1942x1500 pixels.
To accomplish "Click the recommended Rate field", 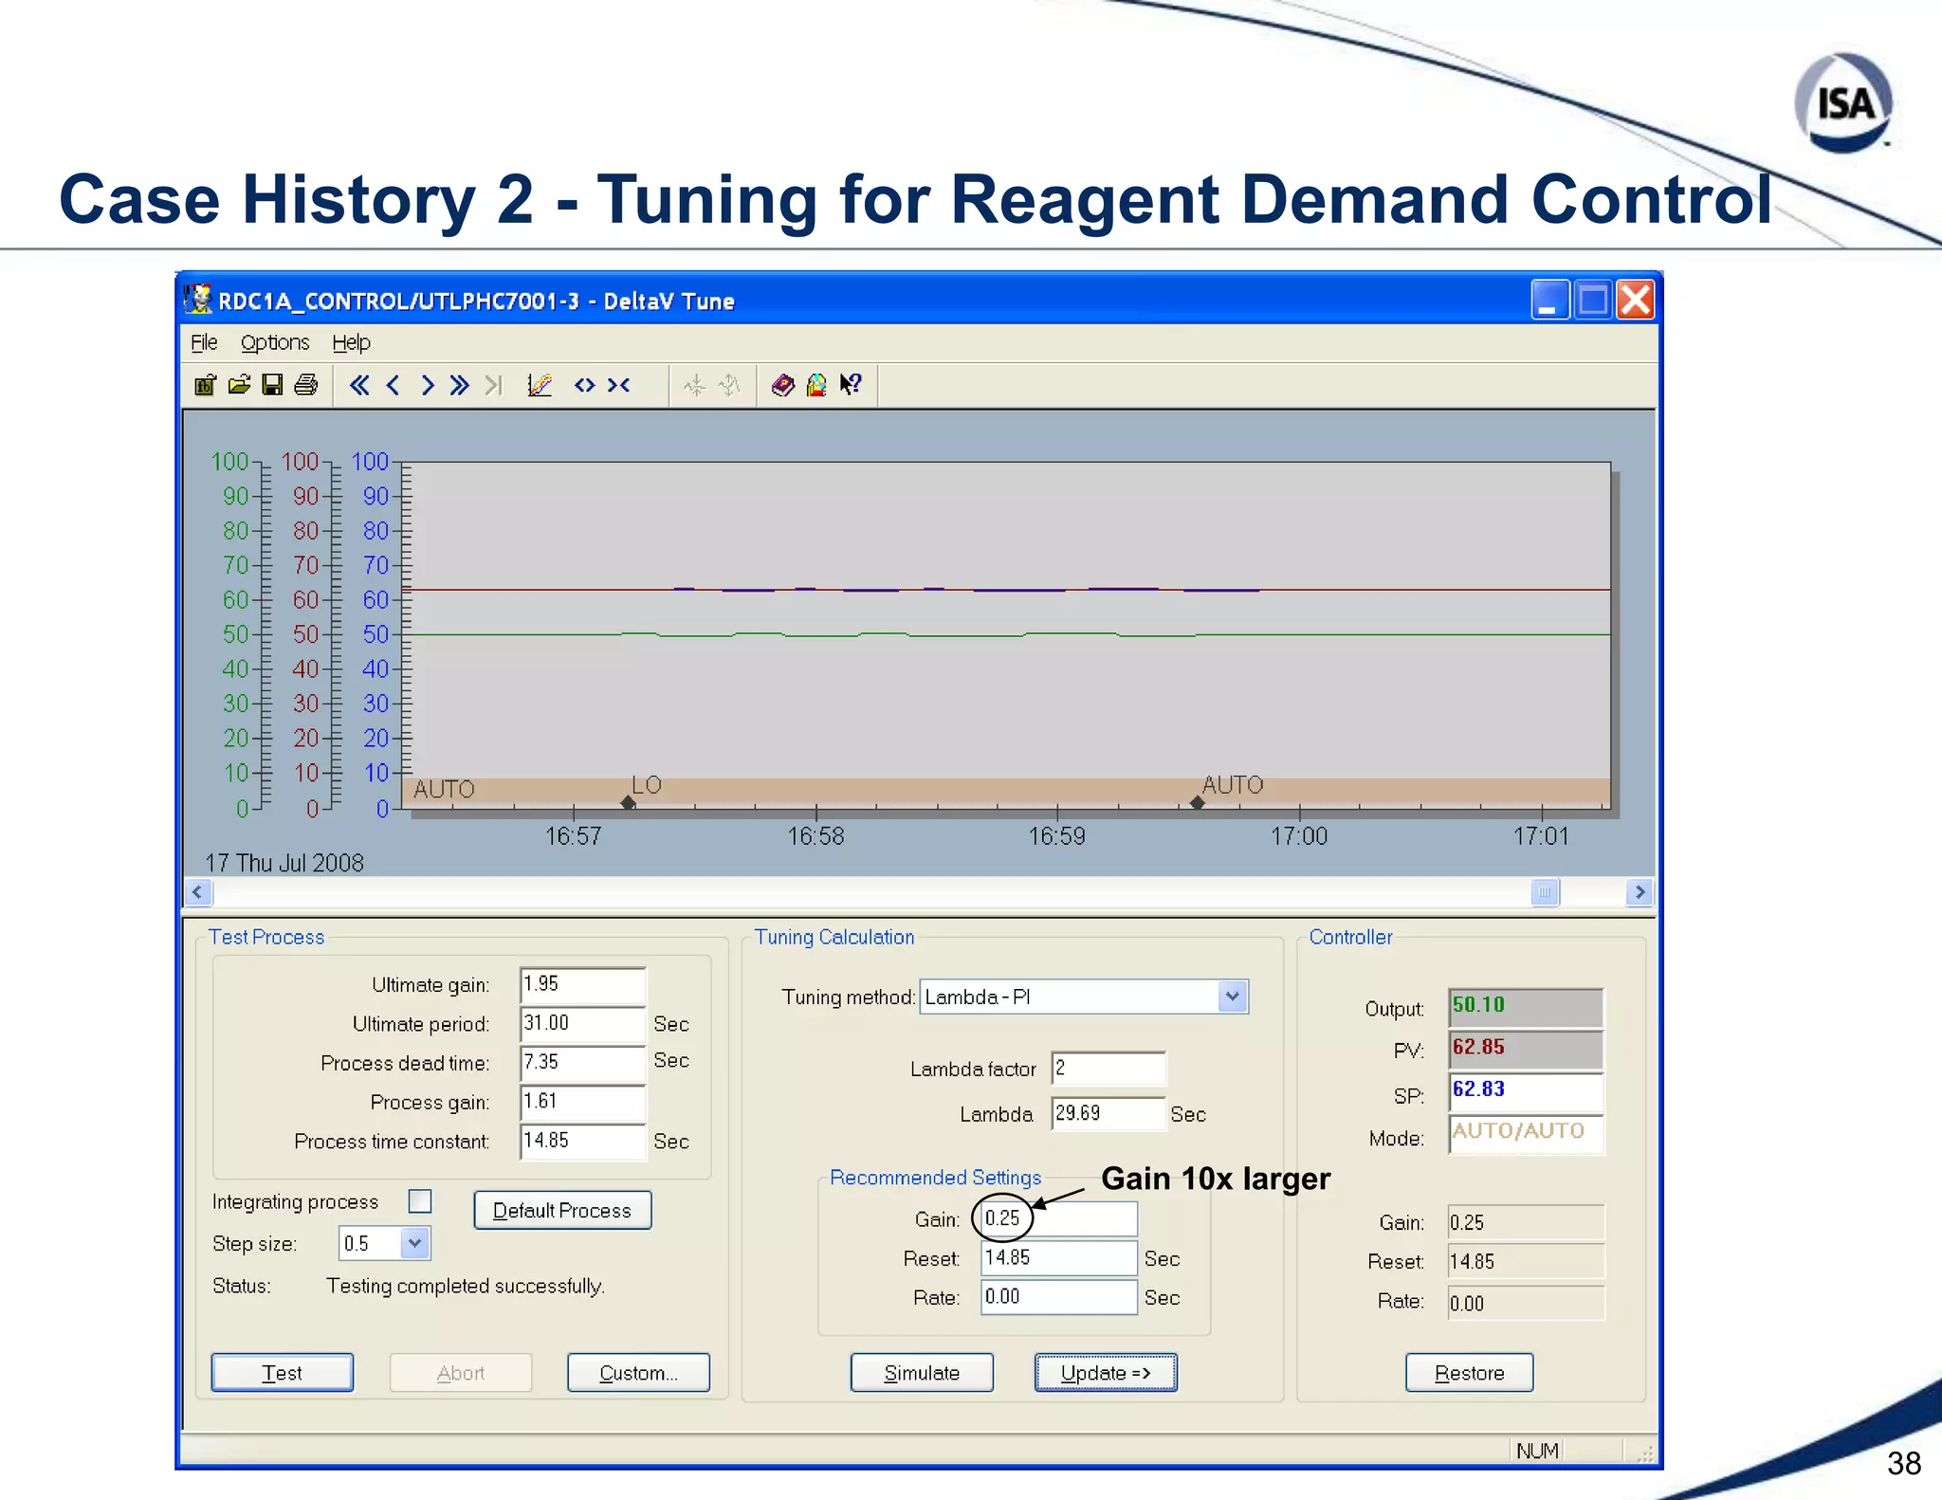I will tap(1058, 1296).
